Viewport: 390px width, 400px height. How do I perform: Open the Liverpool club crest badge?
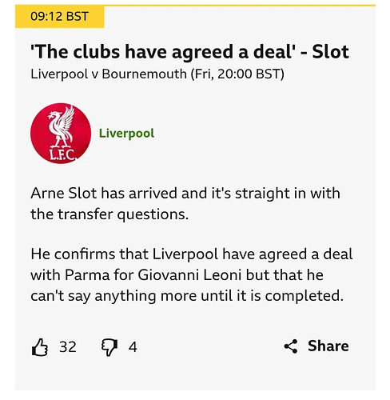pos(61,133)
